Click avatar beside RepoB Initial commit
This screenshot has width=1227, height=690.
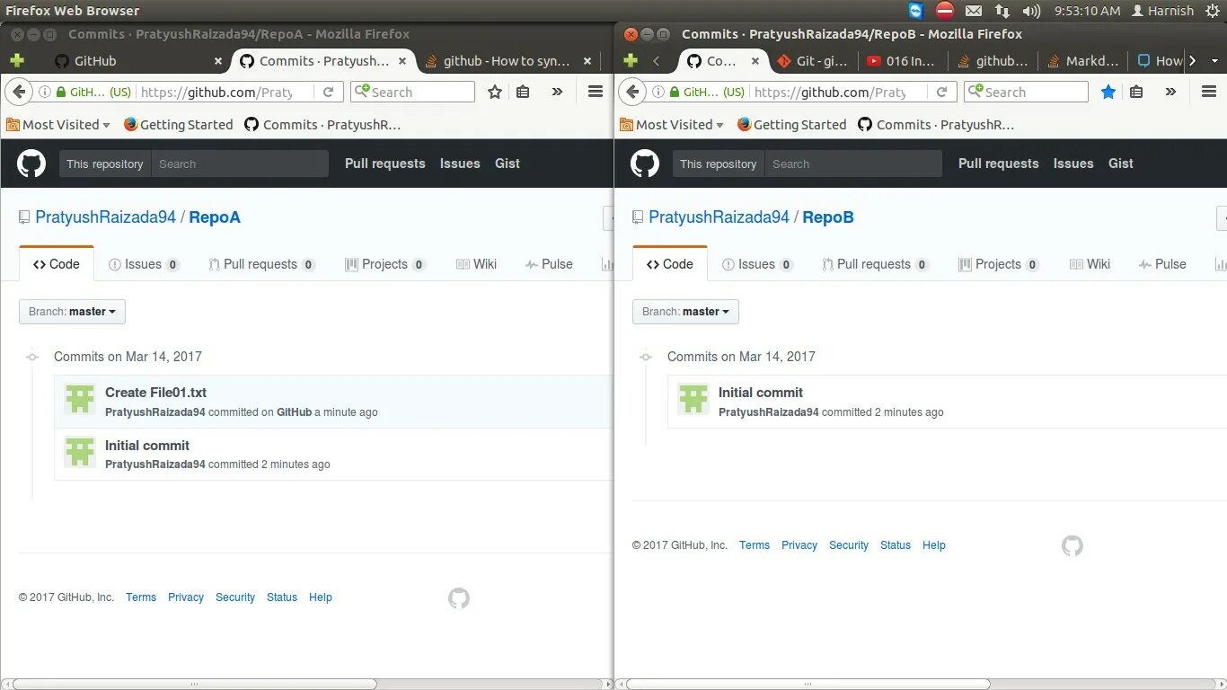(693, 400)
